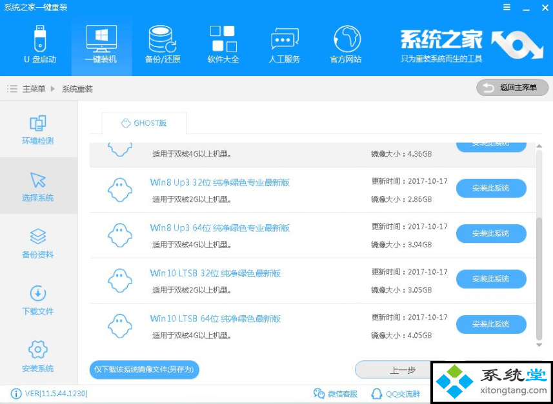Go to the 安装系统 install system step

tap(37, 357)
